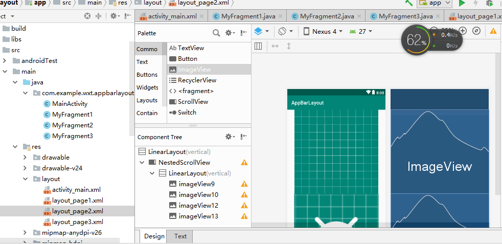The image size is (502, 244).
Task: Click warning icon beside imageView10
Action: [x=244, y=195]
